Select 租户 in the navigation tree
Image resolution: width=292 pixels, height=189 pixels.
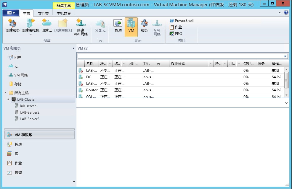(x=15, y=57)
